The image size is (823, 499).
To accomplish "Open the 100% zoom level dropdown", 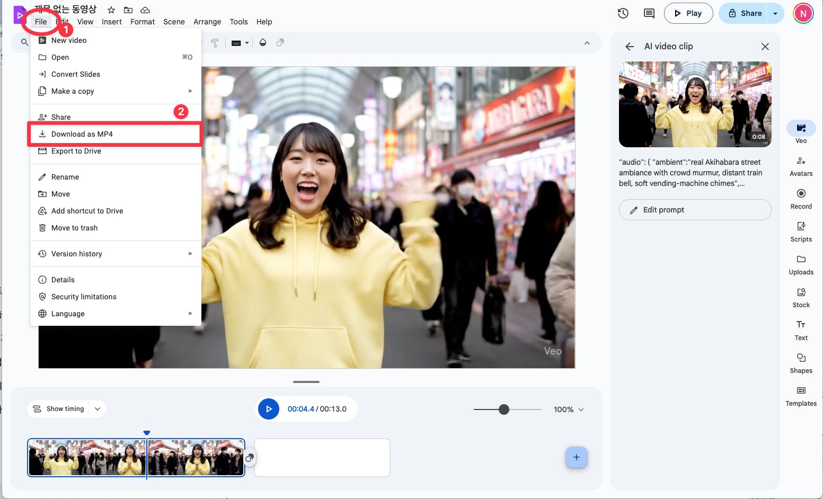I will [x=568, y=409].
